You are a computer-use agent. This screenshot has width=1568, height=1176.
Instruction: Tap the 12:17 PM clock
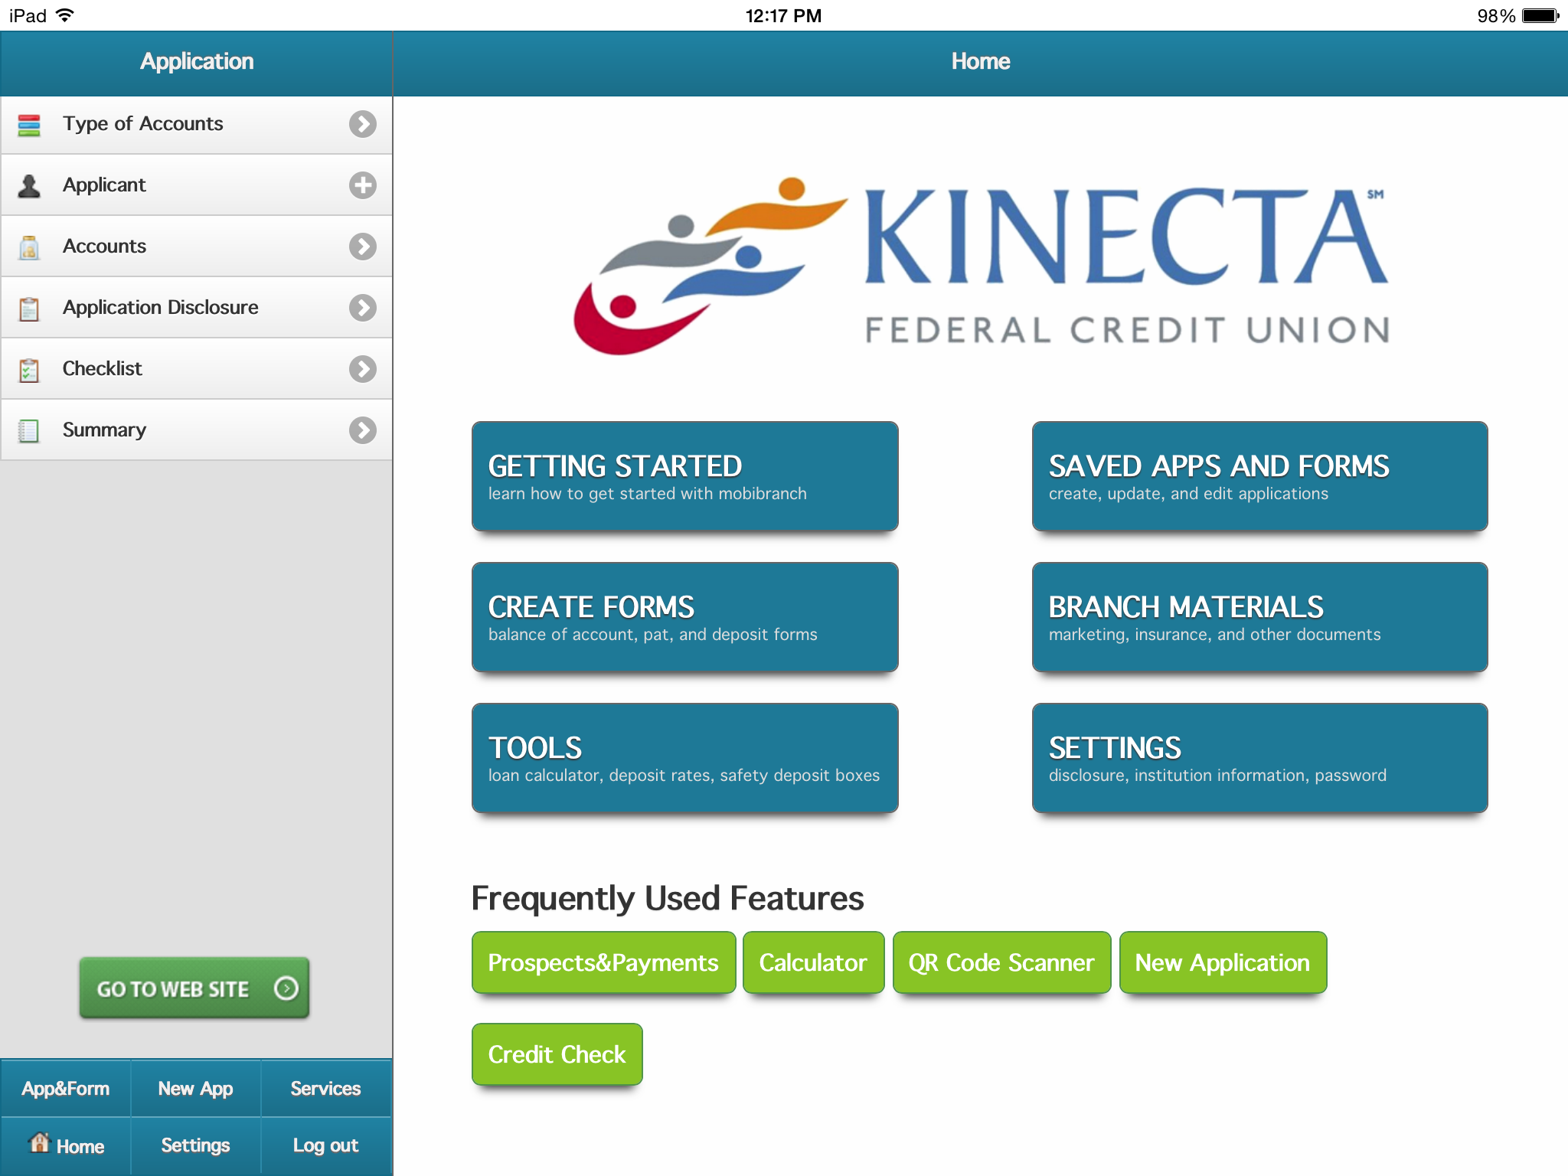[x=783, y=15]
